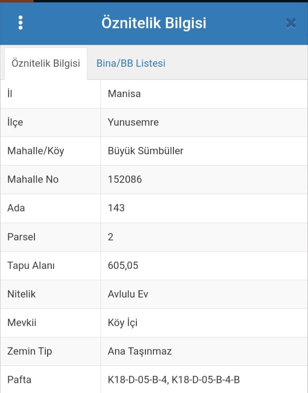The image size is (308, 393).
Task: Click the Öznitelik Bilgisi header title
Action: point(154,23)
